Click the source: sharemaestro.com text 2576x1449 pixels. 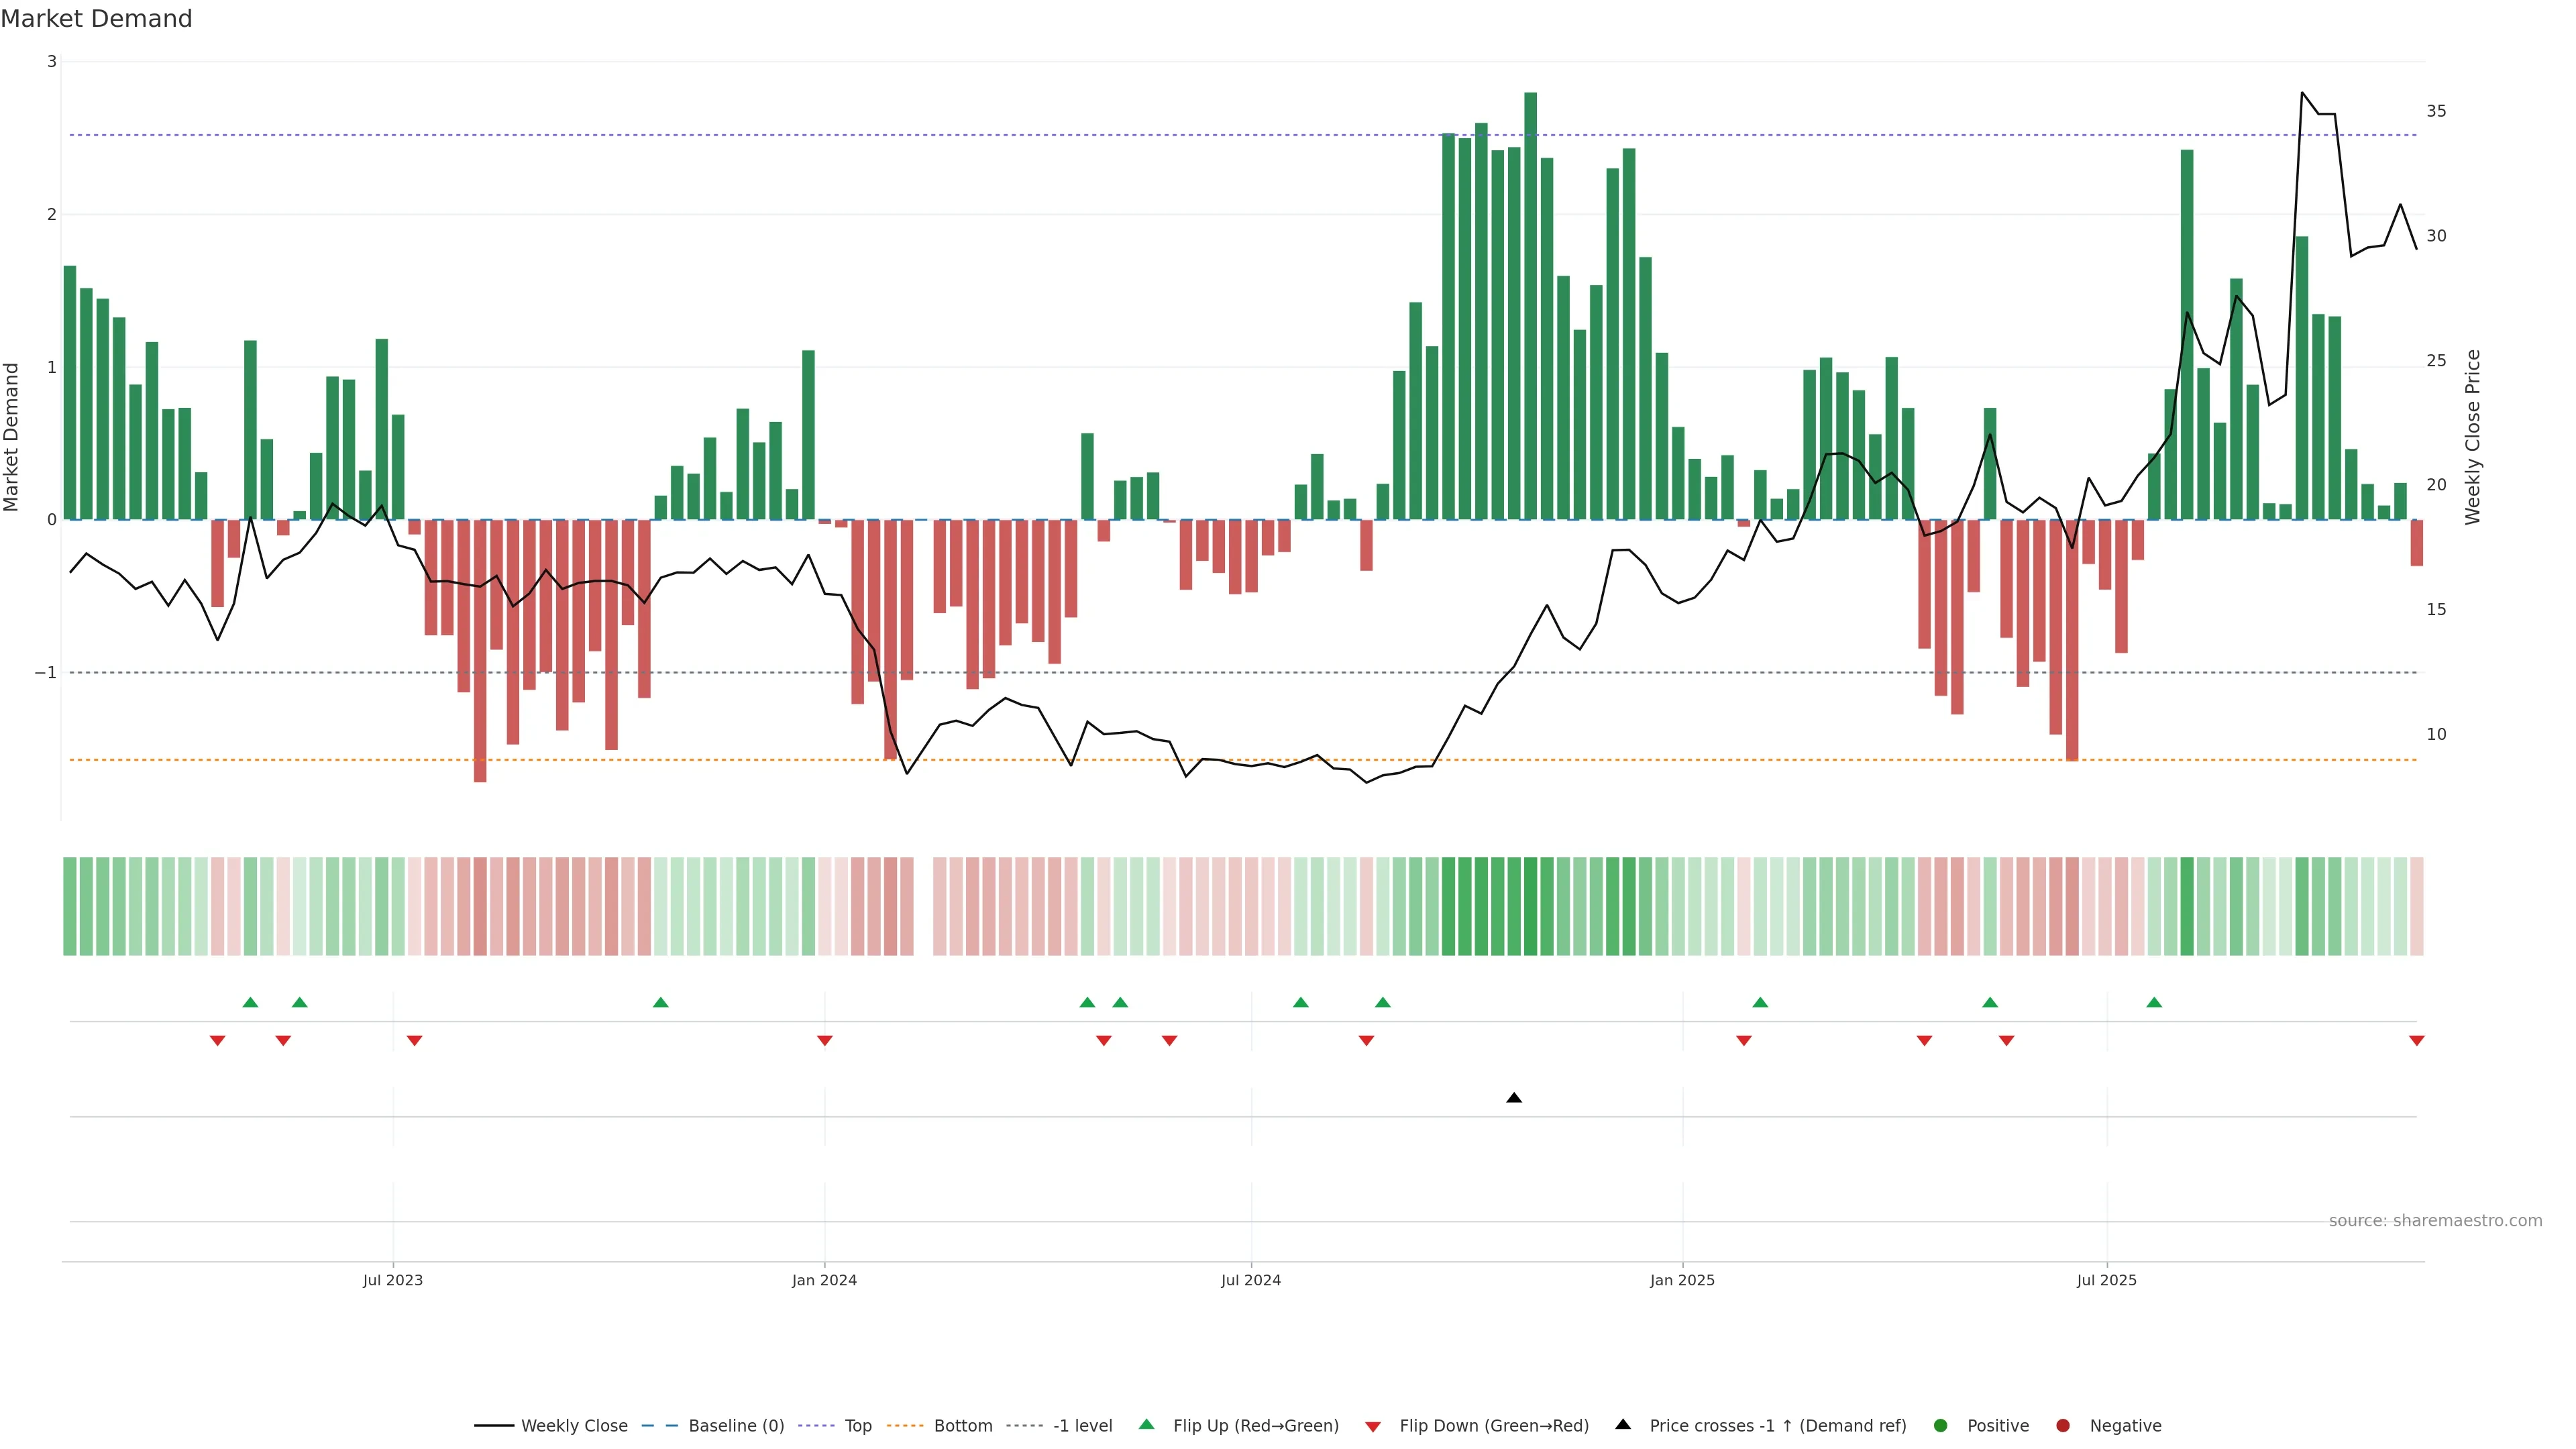pyautogui.click(x=2435, y=1220)
